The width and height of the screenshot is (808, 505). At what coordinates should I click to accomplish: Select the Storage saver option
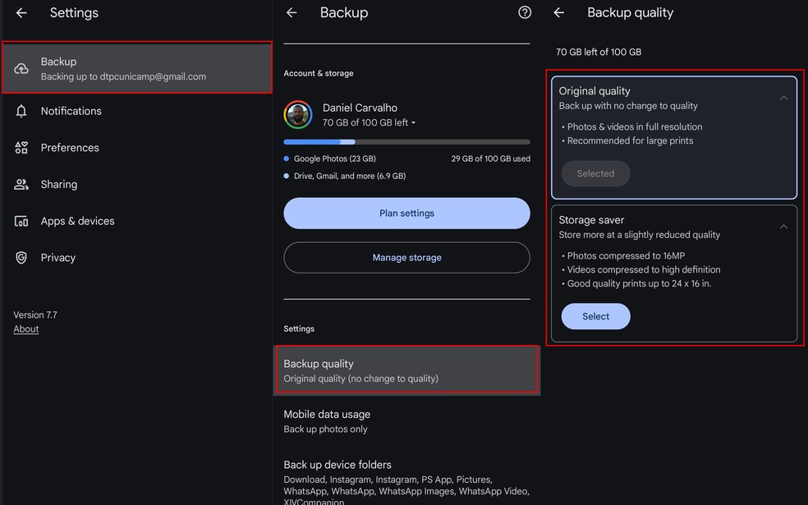(x=595, y=316)
